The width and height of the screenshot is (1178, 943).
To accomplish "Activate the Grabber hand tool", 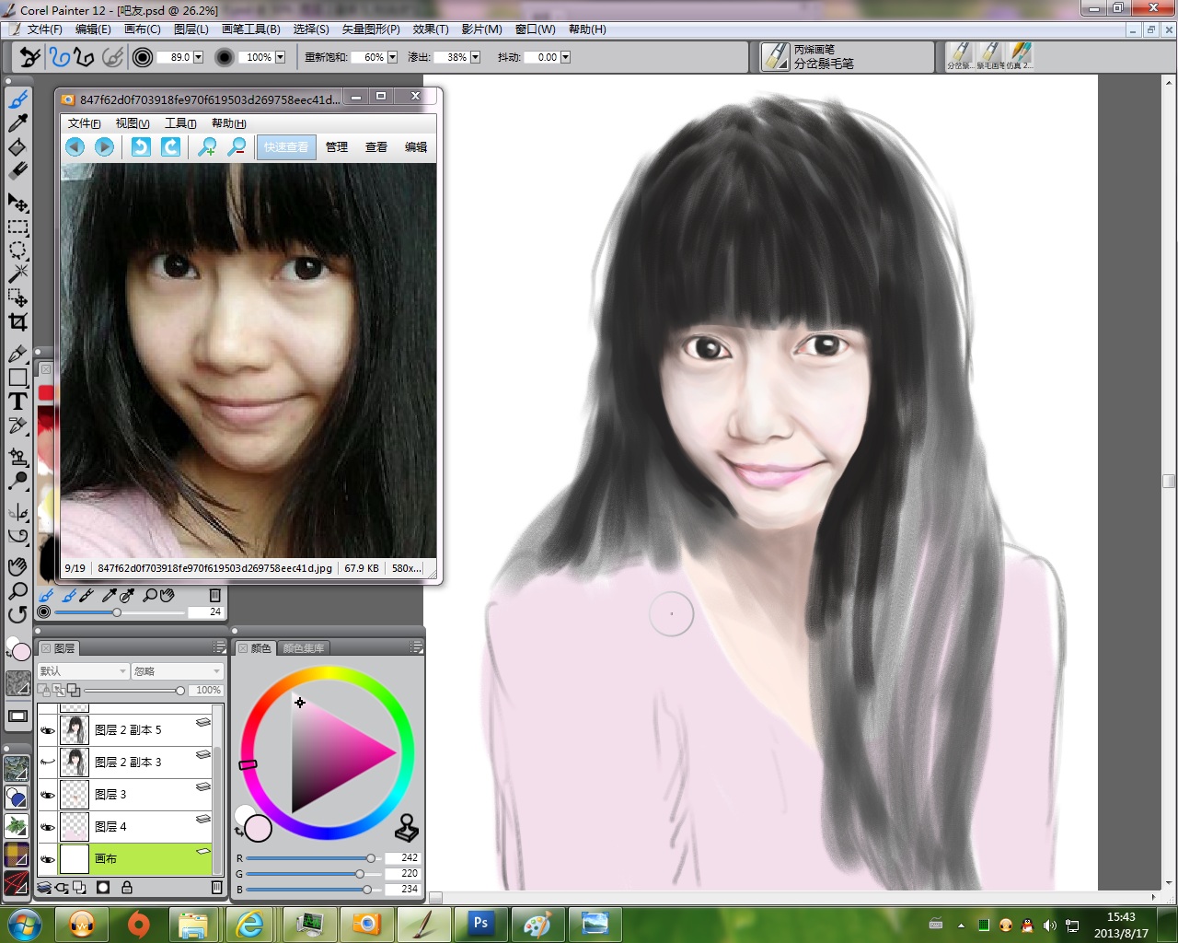I will coord(17,566).
